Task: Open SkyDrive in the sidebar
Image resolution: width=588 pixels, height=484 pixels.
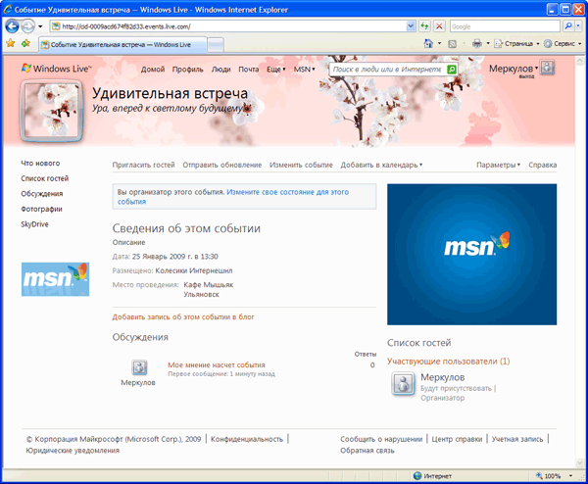Action: coord(34,224)
